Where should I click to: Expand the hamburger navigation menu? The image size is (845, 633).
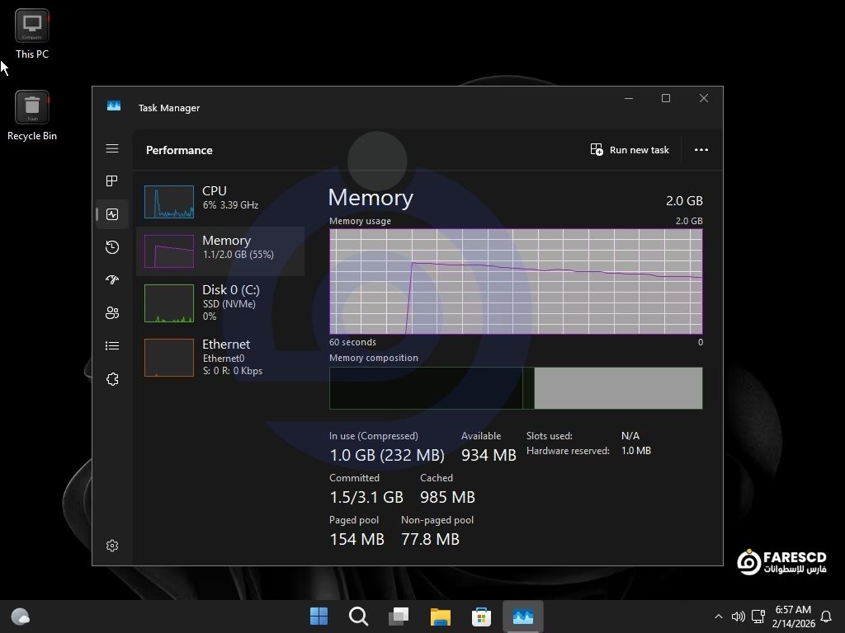point(112,148)
